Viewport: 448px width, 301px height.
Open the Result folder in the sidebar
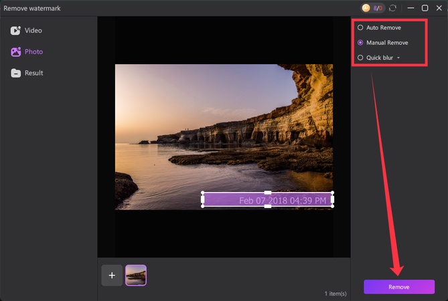point(27,73)
